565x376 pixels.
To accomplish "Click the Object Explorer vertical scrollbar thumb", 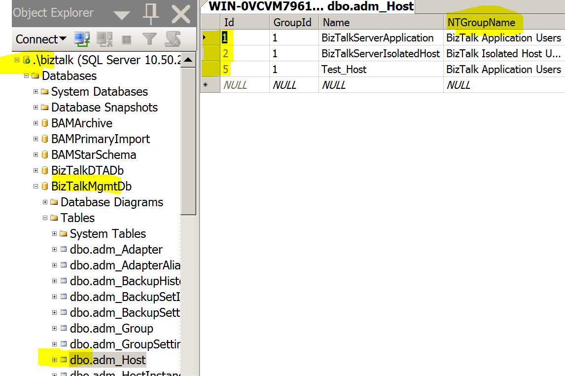I will coord(188,141).
